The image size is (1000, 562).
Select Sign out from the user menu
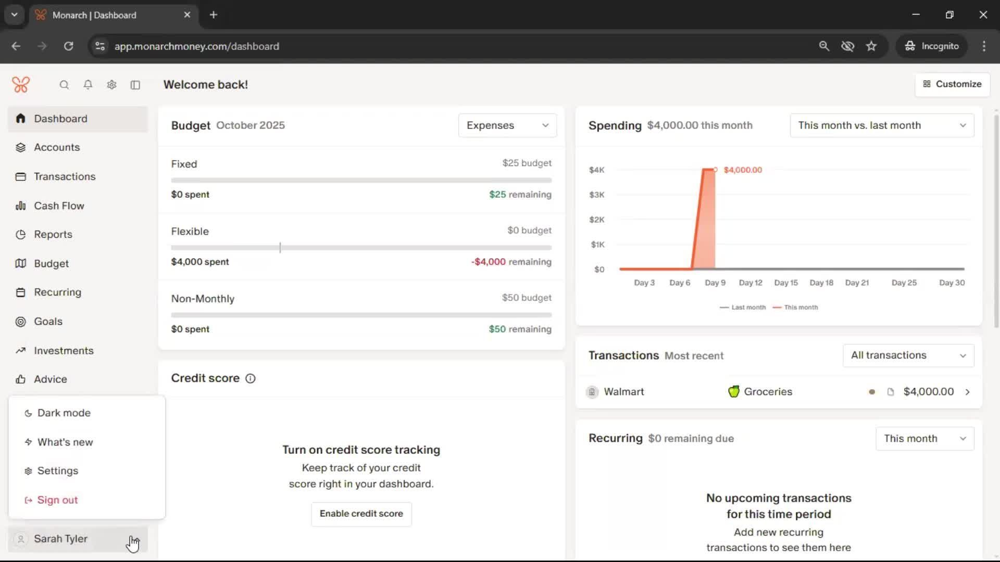tap(57, 500)
